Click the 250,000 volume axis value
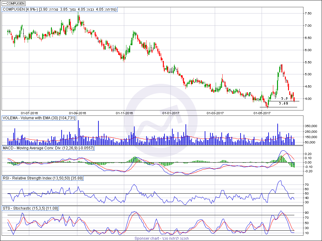This screenshot has width=322, height=241. (311, 131)
